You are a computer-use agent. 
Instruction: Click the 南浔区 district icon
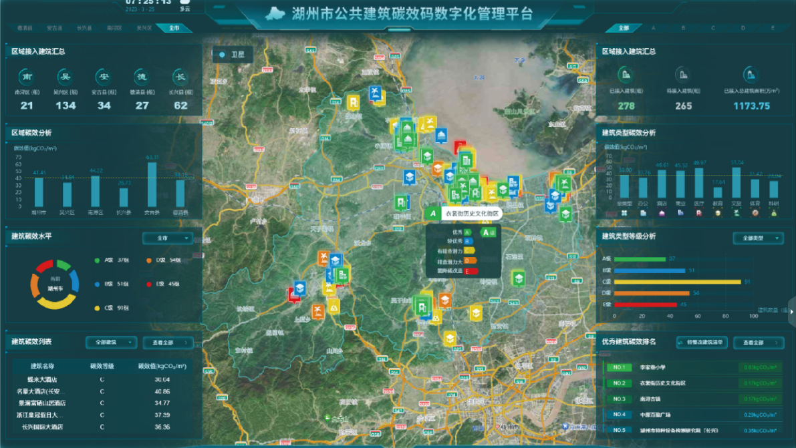point(27,76)
